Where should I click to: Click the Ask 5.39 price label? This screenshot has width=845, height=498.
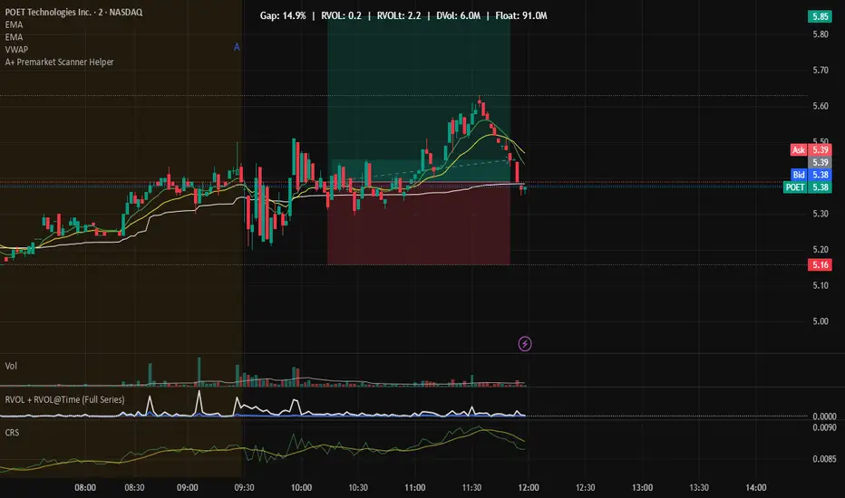[x=811, y=150]
